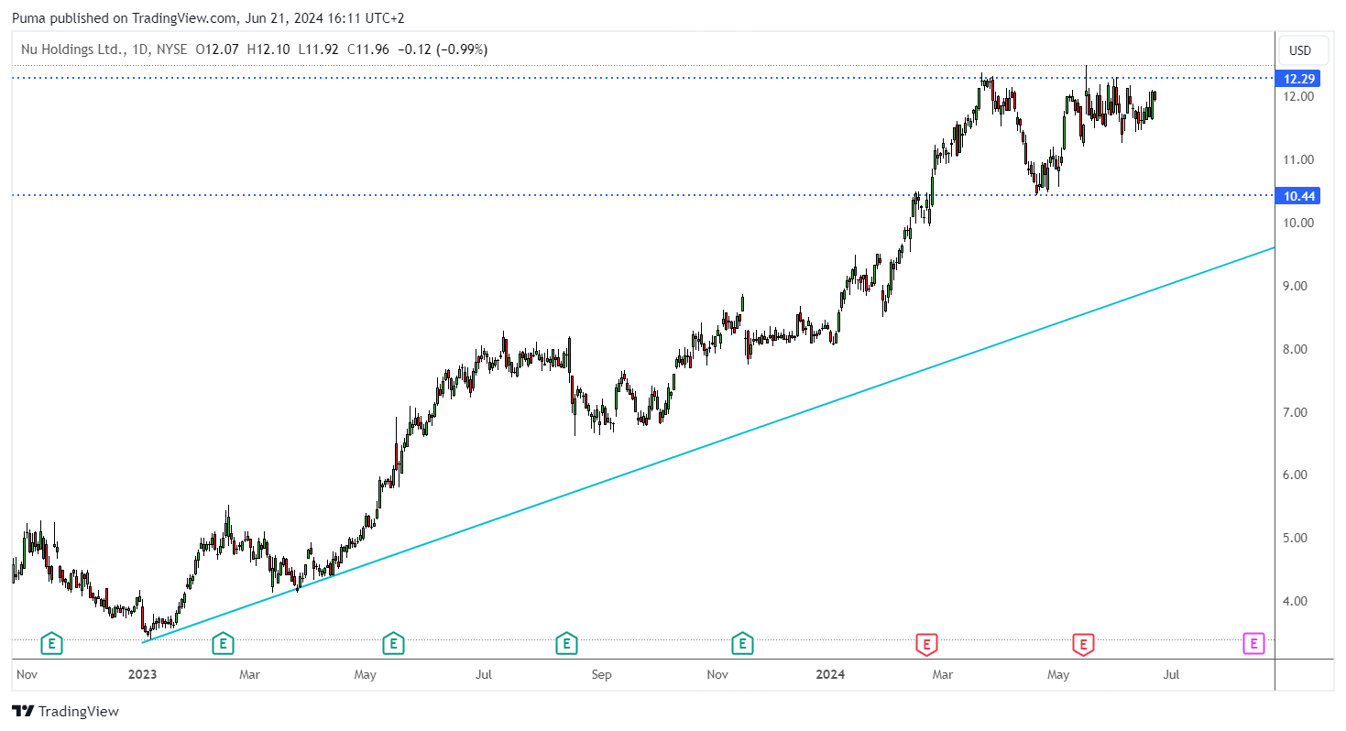Open green earnings marker before September 2023

(566, 644)
